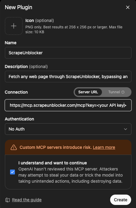Click "I understand and want to continue" heading

click(53, 163)
